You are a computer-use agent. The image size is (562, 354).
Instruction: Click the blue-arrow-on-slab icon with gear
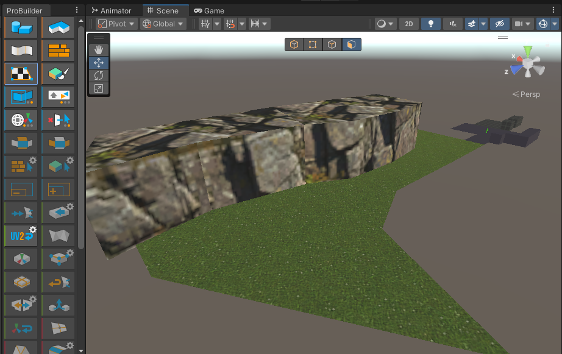[x=59, y=213]
